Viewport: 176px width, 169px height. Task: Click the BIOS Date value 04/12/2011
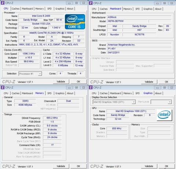[139, 52]
